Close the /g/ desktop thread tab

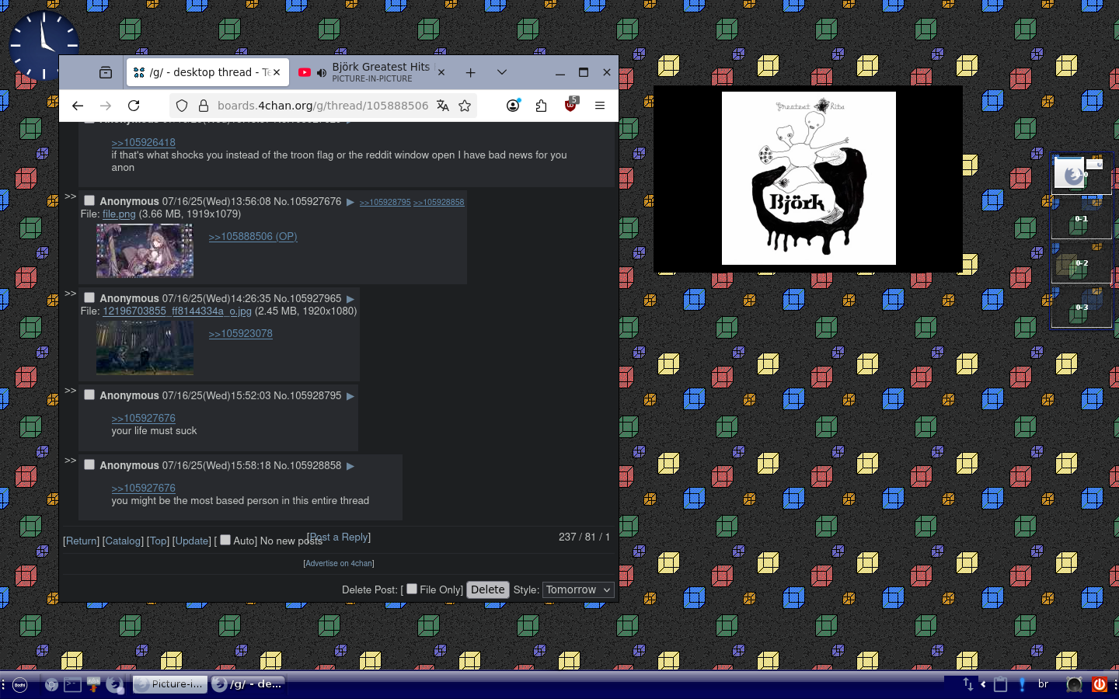[x=277, y=72]
